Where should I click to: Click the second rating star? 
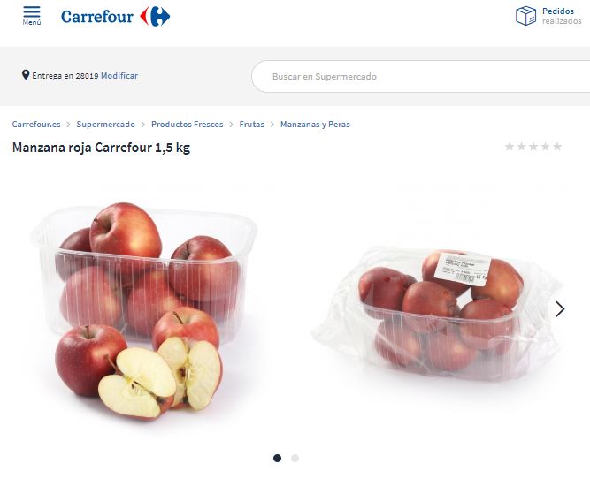tap(522, 146)
